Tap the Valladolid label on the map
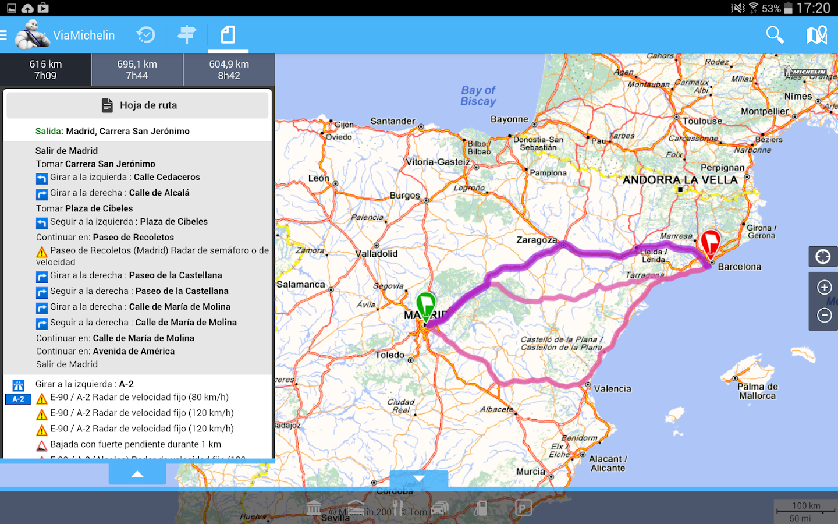 click(377, 254)
